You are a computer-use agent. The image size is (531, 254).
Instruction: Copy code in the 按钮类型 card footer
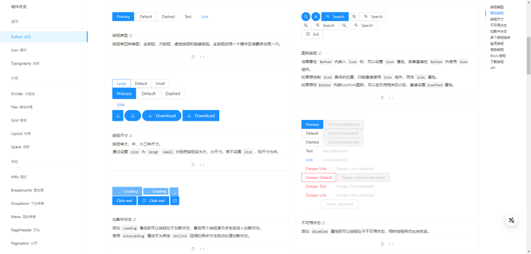click(x=193, y=57)
